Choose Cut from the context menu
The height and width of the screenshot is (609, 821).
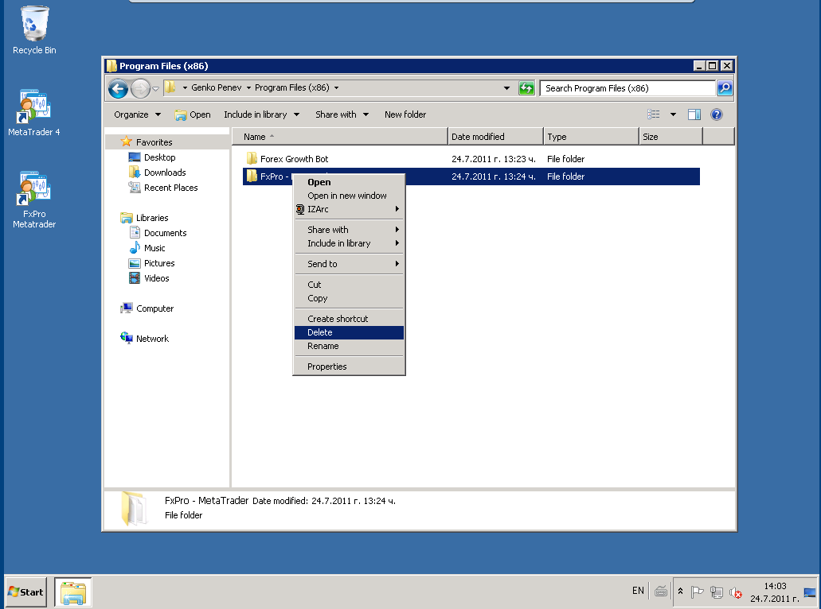click(349, 285)
